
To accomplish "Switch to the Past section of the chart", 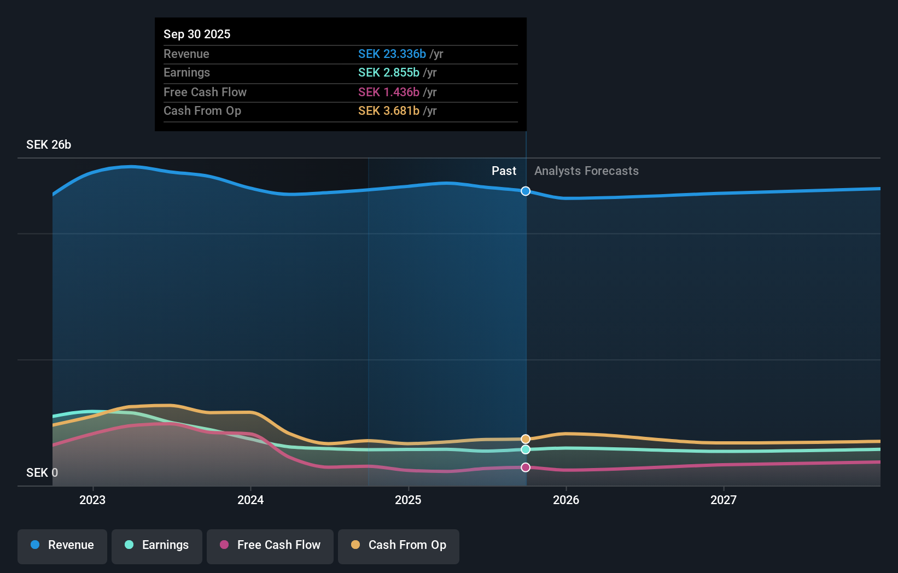I will [504, 171].
